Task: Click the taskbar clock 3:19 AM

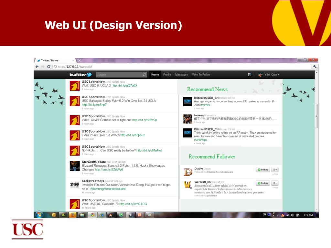Action: click(308, 215)
